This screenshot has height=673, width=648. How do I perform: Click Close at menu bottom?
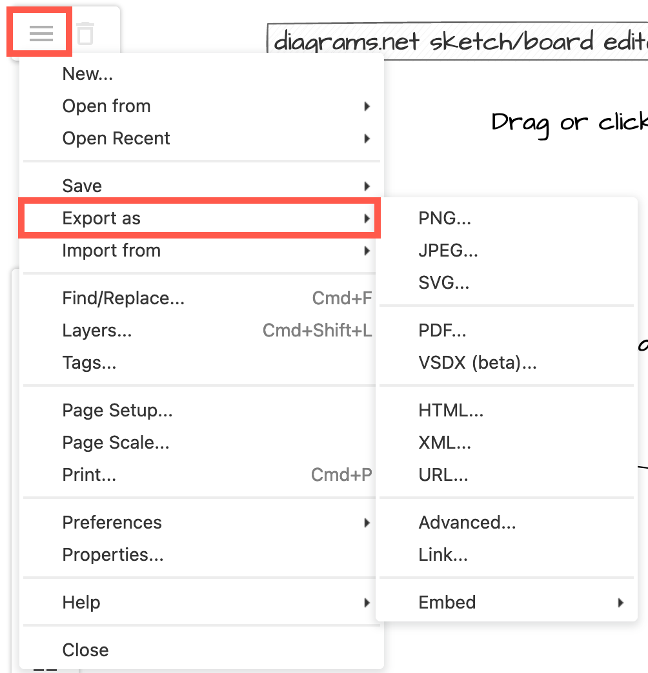tap(86, 650)
